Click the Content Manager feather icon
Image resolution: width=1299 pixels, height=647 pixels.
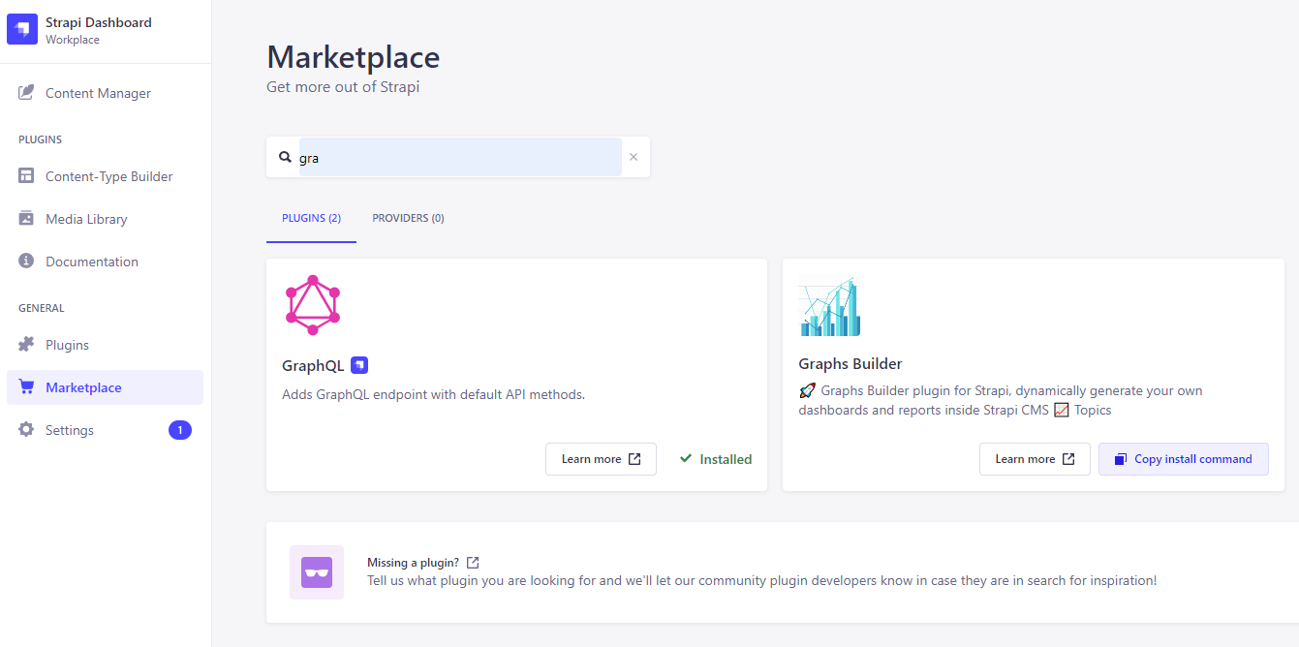[26, 93]
